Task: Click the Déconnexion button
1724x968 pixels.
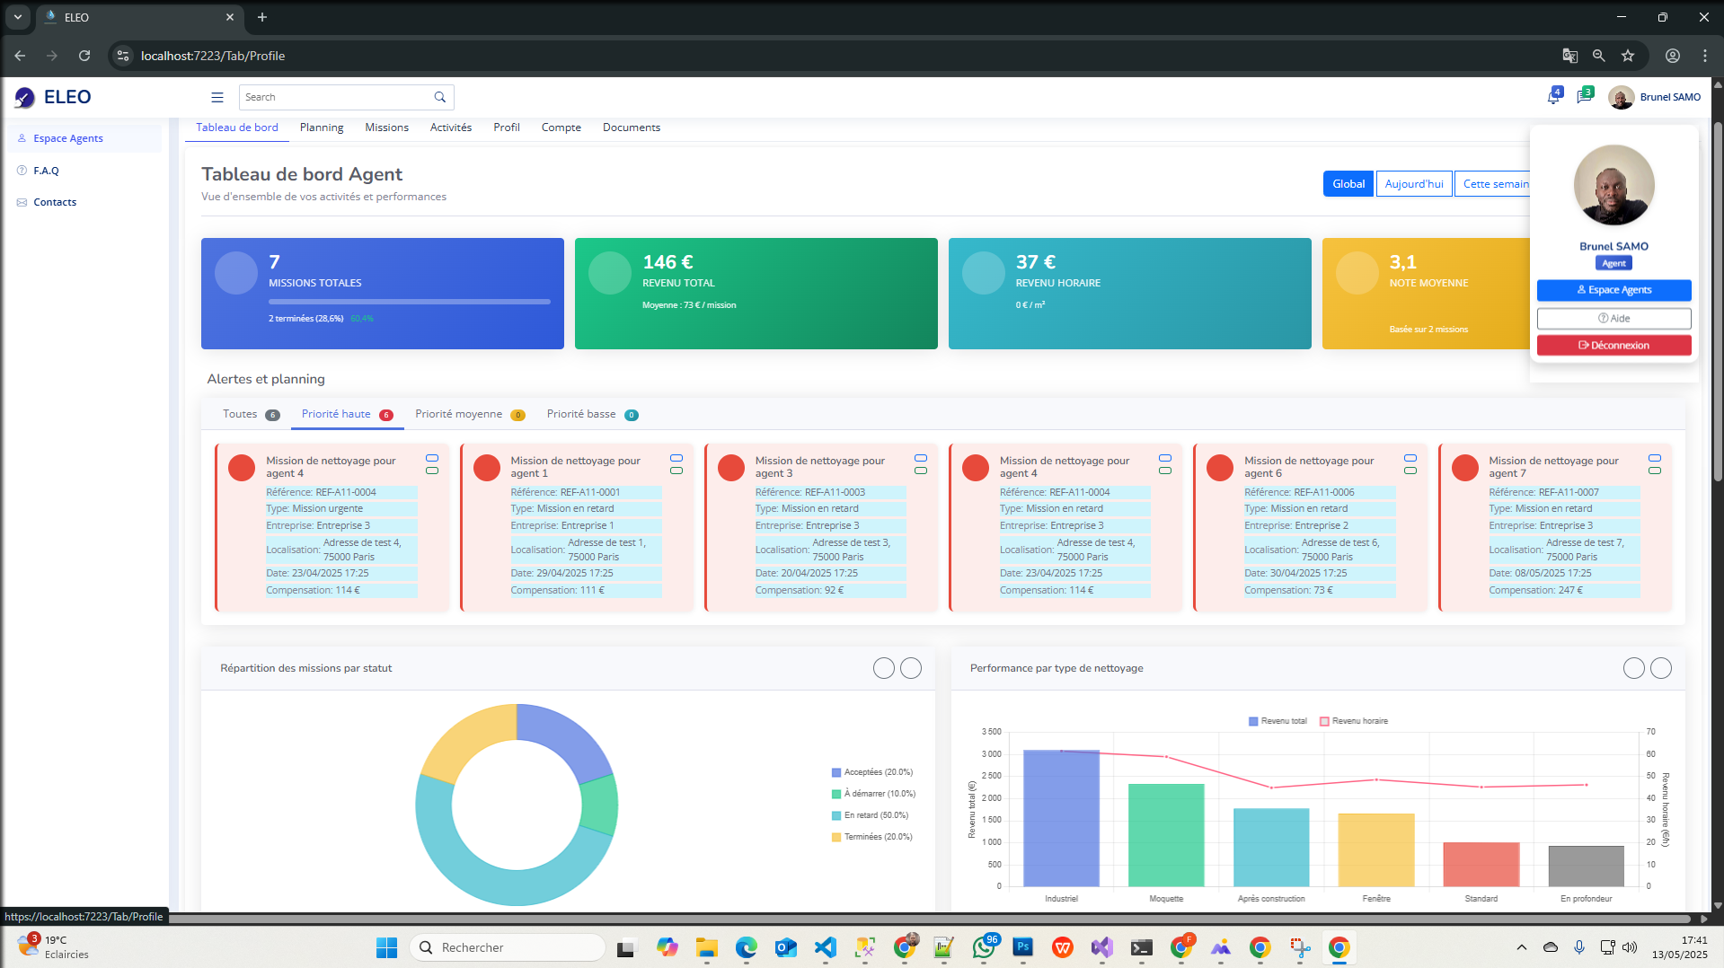Action: (1613, 345)
